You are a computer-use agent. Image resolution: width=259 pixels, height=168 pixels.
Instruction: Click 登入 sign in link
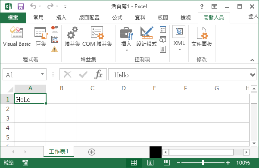pyautogui.click(x=253, y=16)
